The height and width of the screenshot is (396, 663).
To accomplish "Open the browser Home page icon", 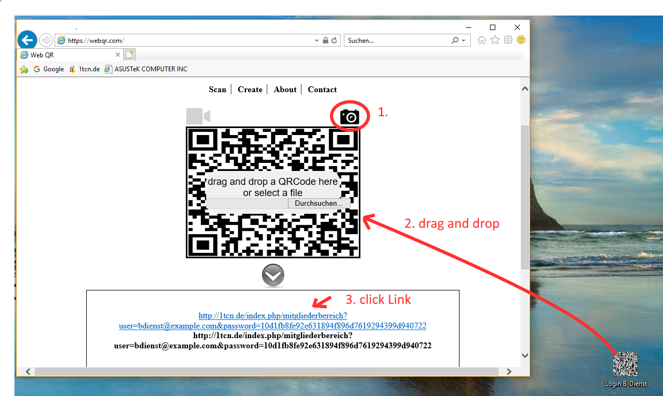I will click(482, 40).
